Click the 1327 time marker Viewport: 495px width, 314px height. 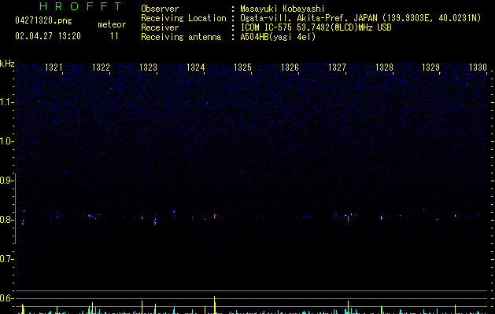[x=337, y=67]
